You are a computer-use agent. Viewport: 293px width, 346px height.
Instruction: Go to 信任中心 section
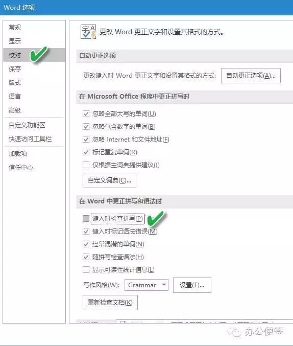[x=21, y=168]
